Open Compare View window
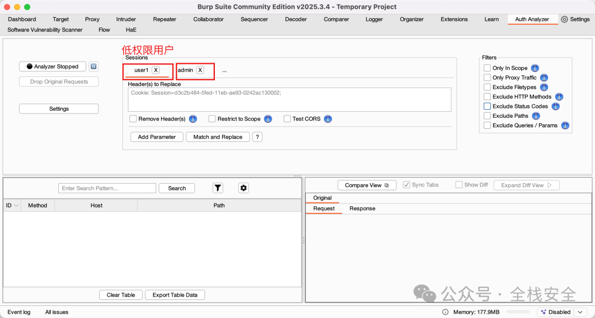The height and width of the screenshot is (318, 595). point(367,185)
